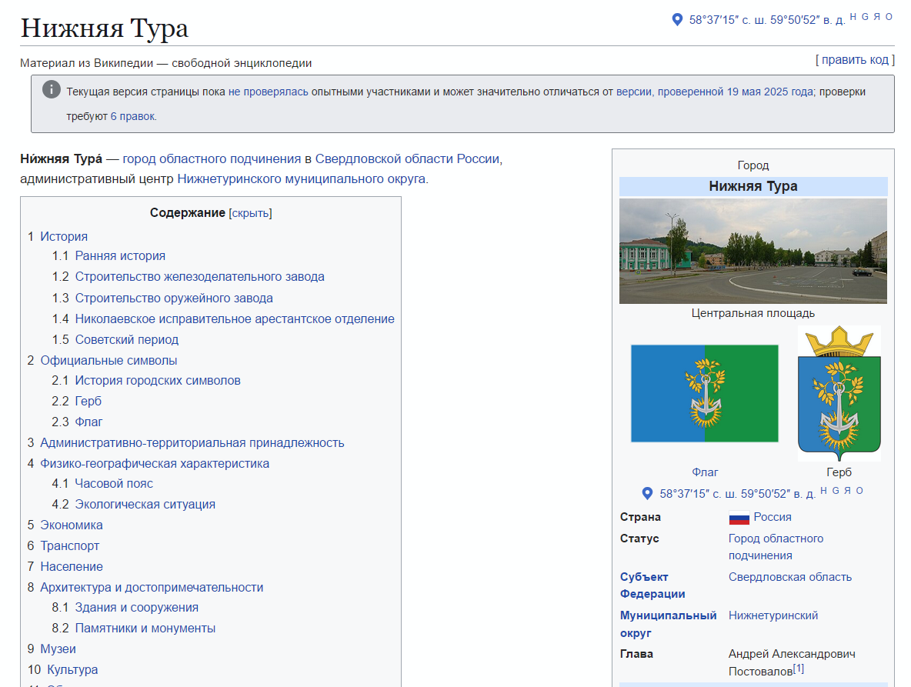Open the 6 правок link

click(132, 116)
